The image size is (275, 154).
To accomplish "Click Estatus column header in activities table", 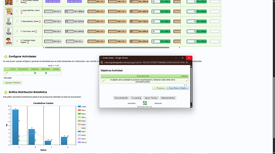I will (56, 69).
